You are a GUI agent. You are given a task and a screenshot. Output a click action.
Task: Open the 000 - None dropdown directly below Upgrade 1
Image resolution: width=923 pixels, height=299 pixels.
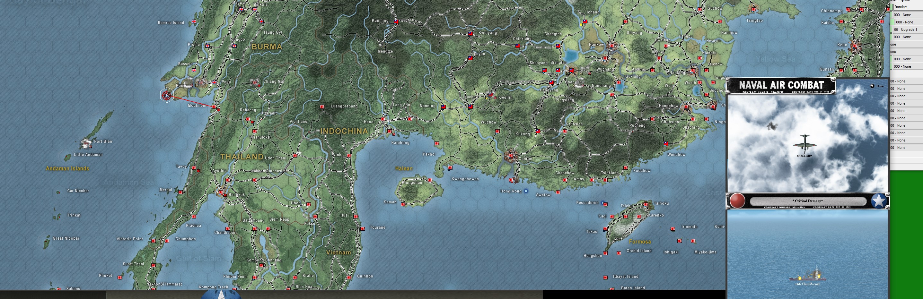point(907,37)
